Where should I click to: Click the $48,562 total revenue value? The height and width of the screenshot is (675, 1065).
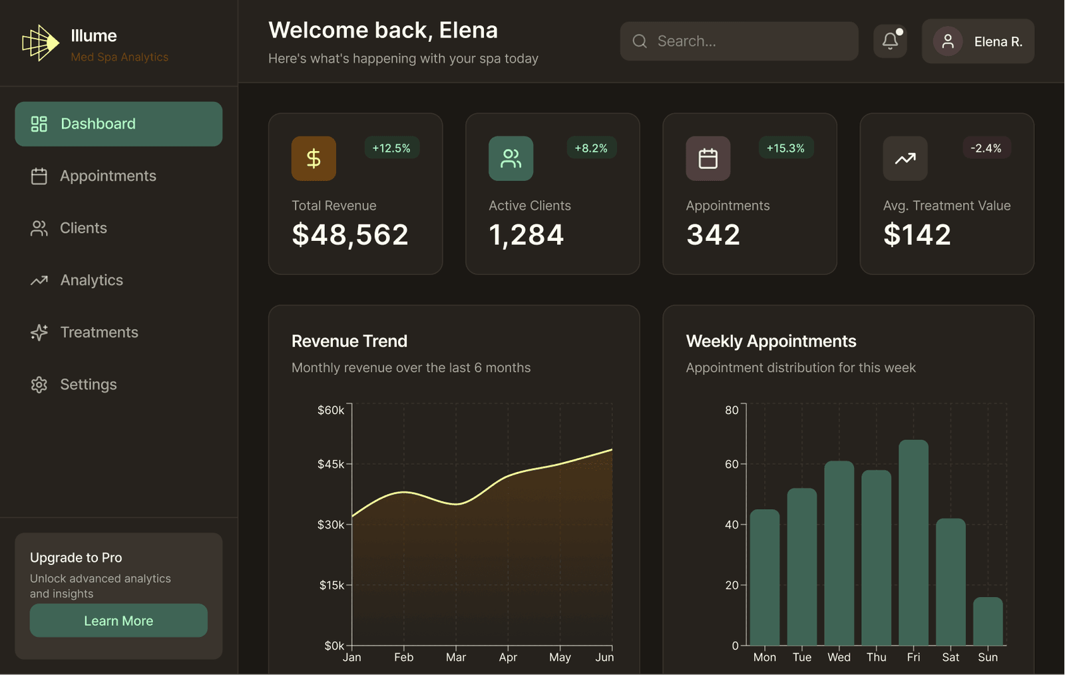pos(350,235)
